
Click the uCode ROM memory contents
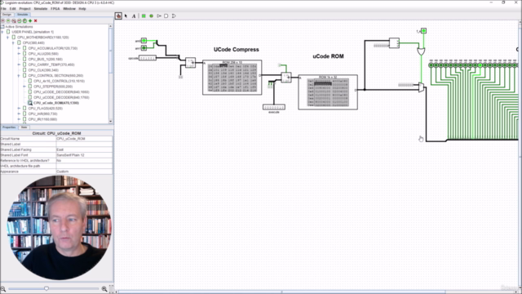[328, 92]
